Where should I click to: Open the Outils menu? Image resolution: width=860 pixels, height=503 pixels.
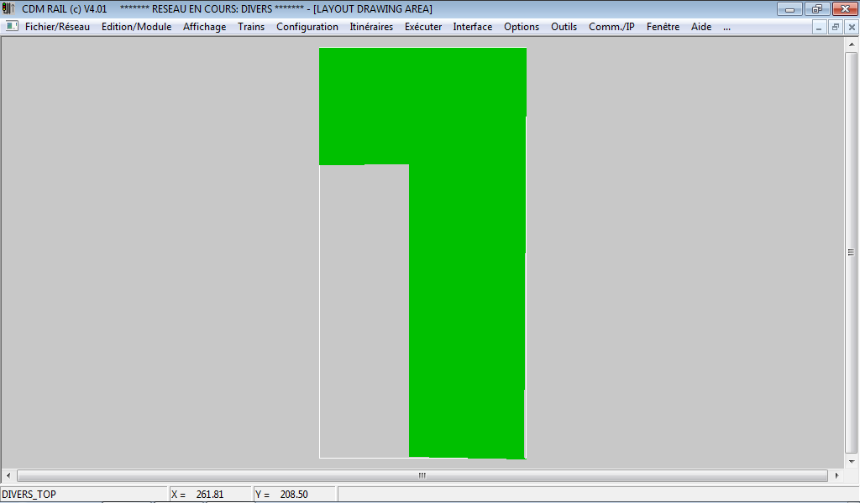pos(564,27)
